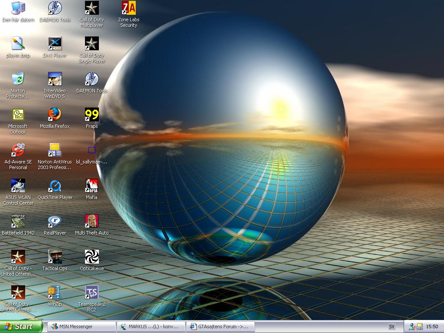Switch to GTAsajtens Forum taskbar window
This screenshot has width=444, height=333.
(x=220, y=326)
